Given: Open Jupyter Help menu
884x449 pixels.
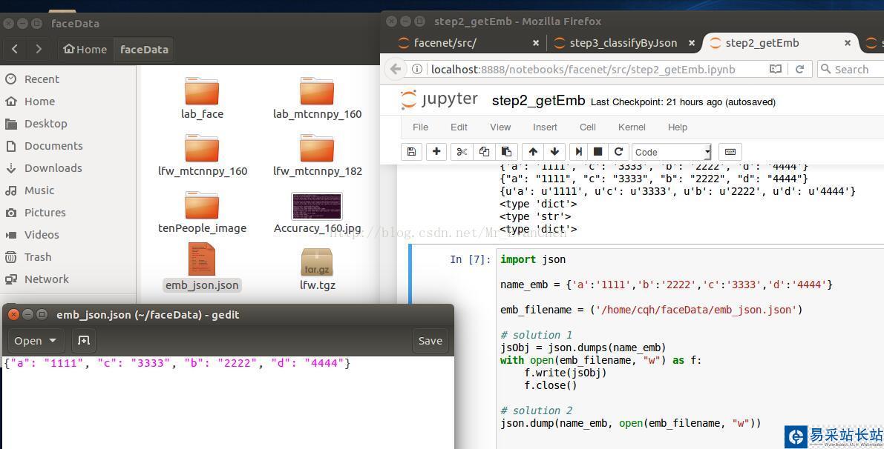Looking at the screenshot, I should click(x=677, y=127).
